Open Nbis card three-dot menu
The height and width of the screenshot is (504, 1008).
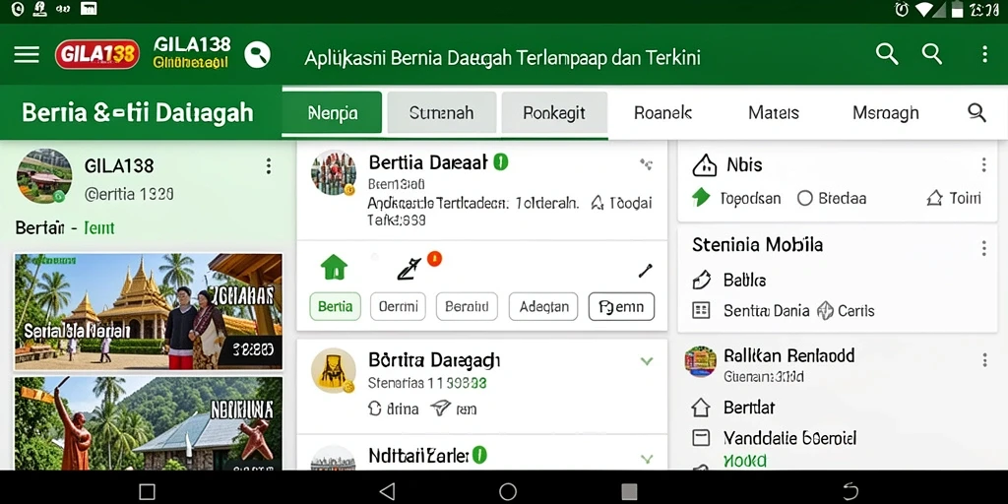pos(983,165)
